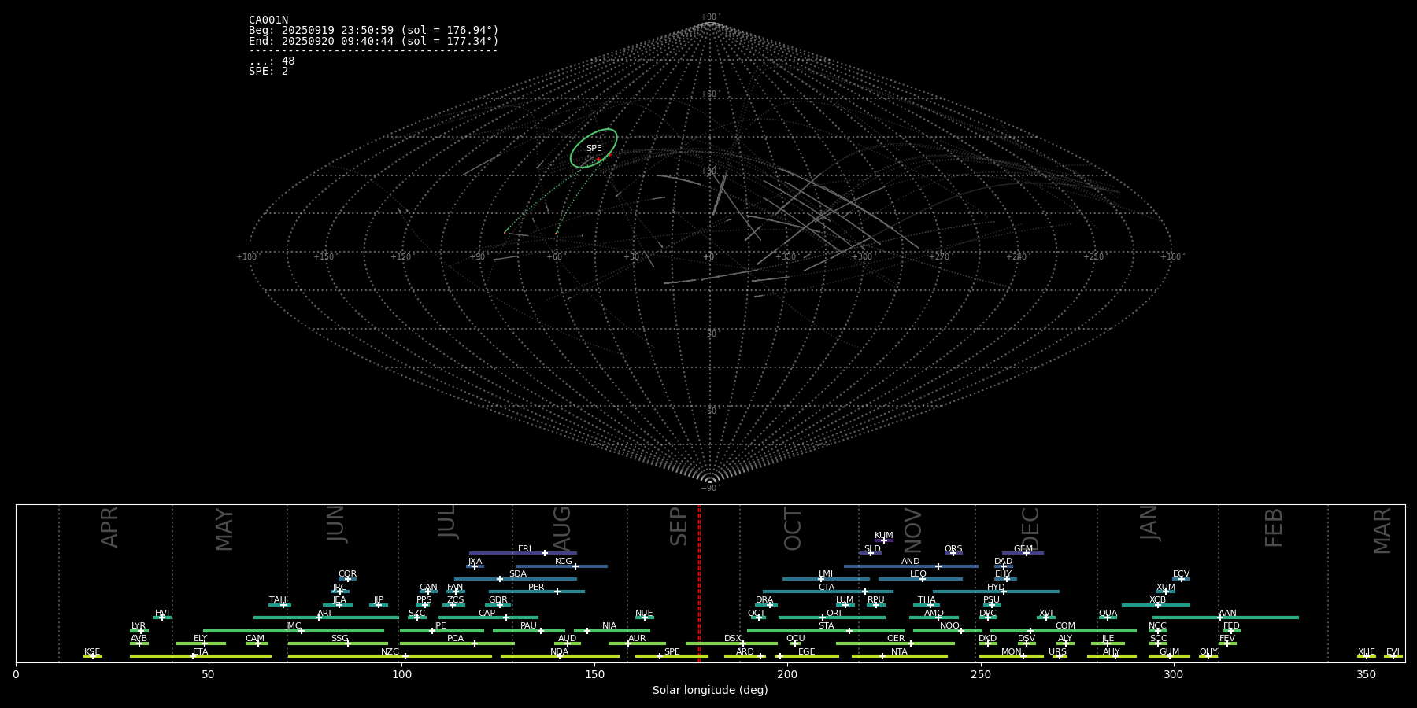
Task: Click the DSX shower activity bar
Action: [x=731, y=643]
